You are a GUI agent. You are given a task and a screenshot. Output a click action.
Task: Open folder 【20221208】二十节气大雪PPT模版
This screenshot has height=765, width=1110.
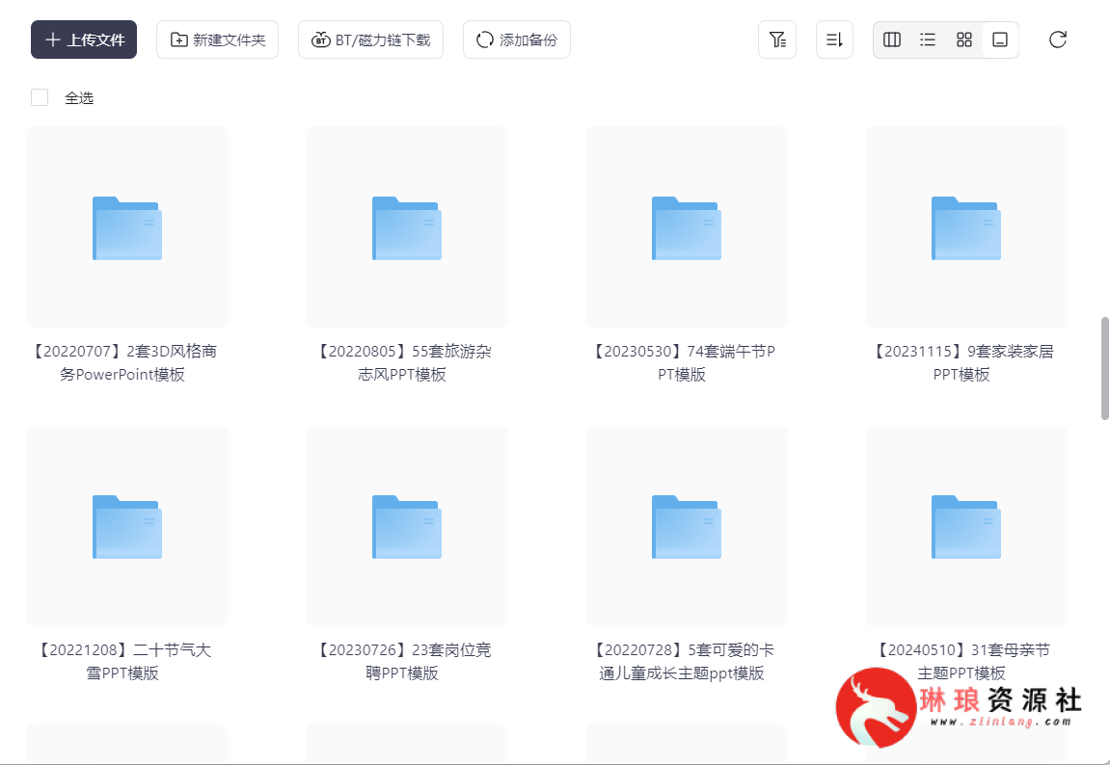click(x=127, y=526)
